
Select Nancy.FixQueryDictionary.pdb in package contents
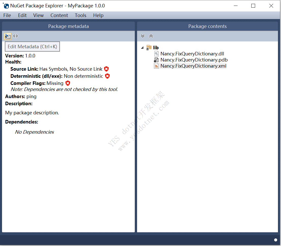click(194, 60)
